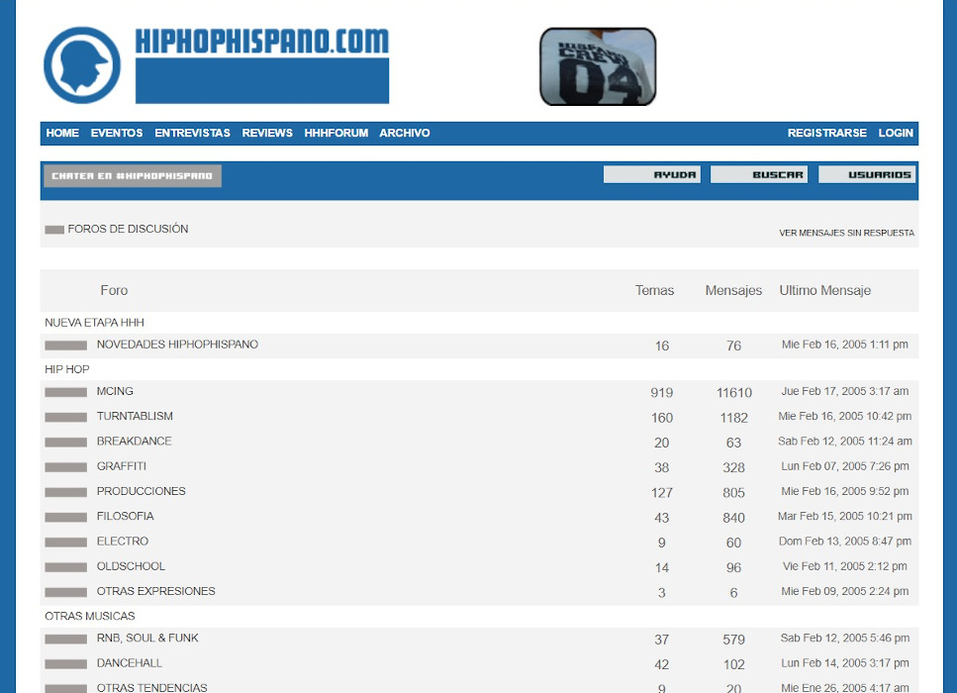Click the MCING 11610 messages count
957x693 pixels.
[733, 393]
